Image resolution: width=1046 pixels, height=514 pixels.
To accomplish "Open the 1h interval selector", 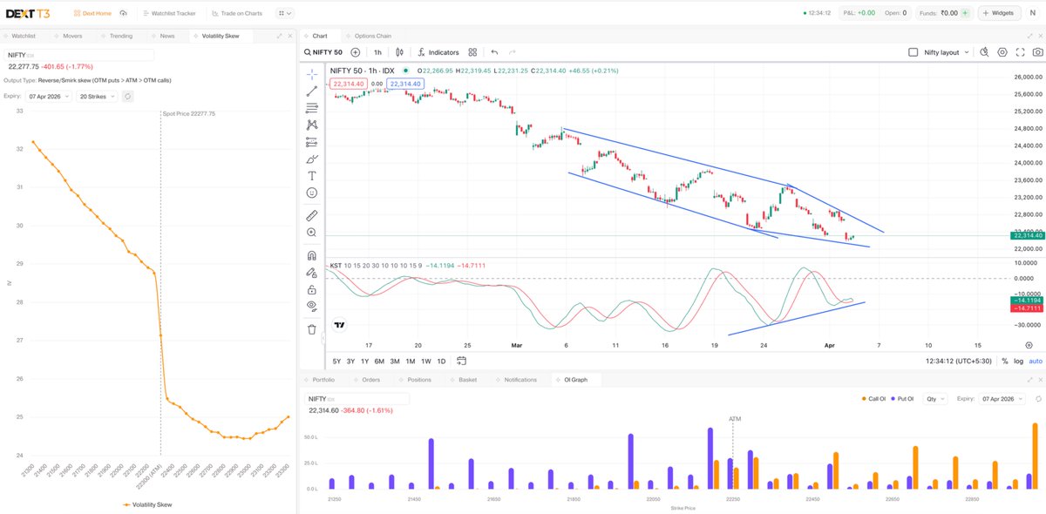I will click(377, 52).
